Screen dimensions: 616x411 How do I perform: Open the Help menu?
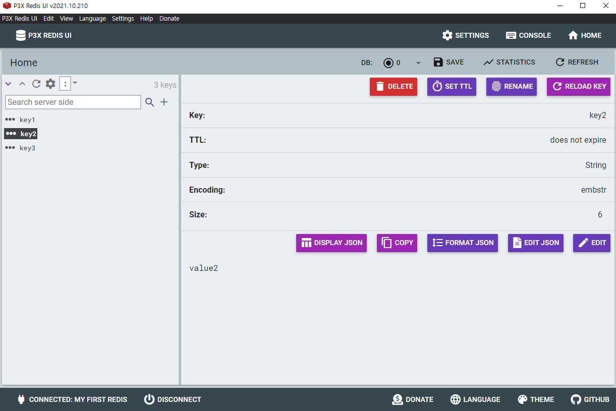point(147,19)
